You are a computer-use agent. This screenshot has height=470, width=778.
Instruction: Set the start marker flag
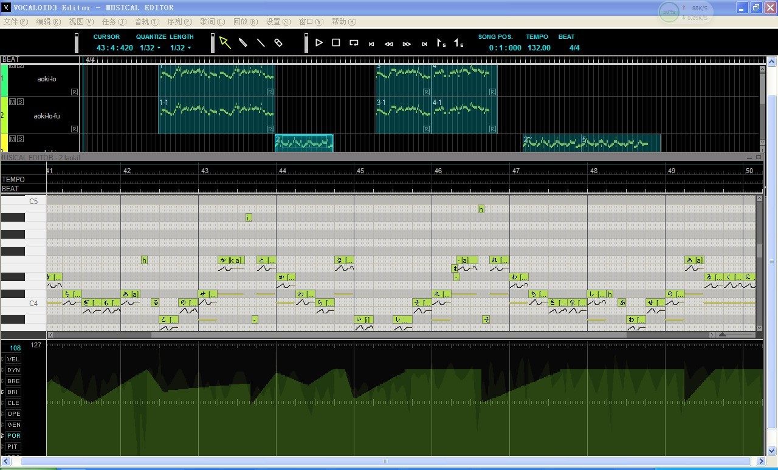tap(441, 43)
